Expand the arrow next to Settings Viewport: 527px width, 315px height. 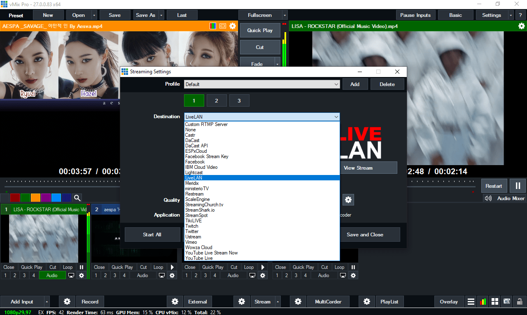click(x=511, y=15)
